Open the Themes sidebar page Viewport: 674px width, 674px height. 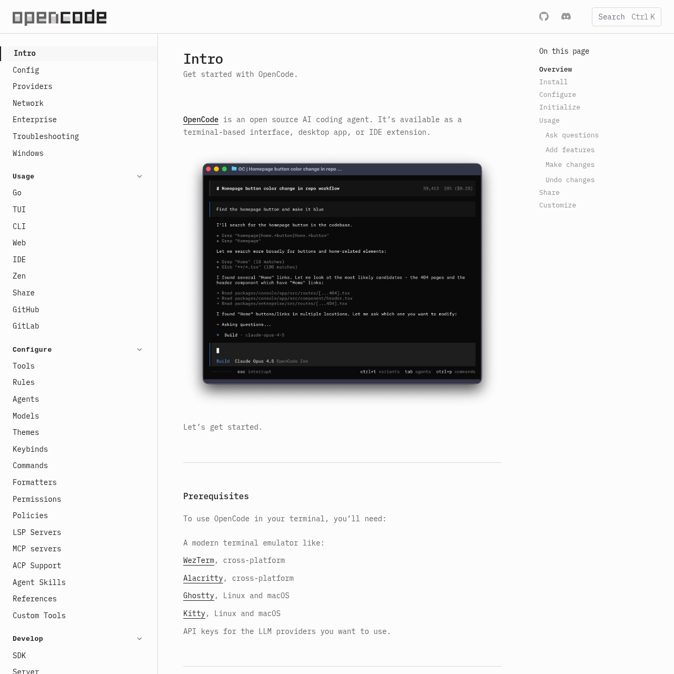tap(26, 432)
